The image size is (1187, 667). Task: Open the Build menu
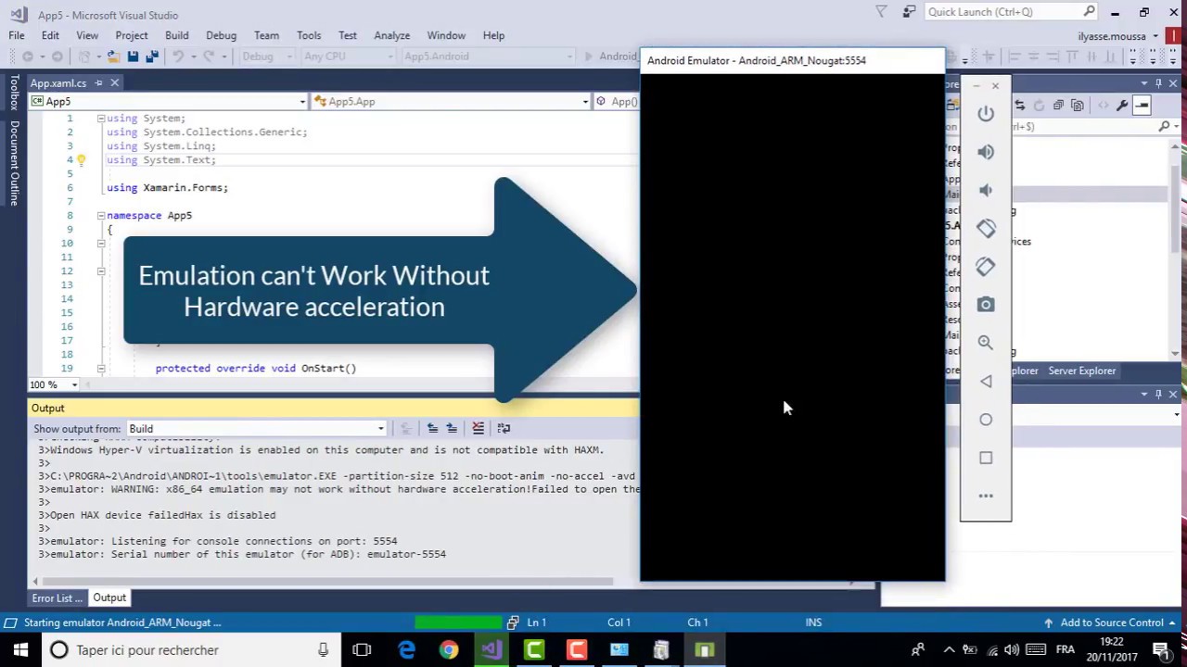pyautogui.click(x=177, y=35)
